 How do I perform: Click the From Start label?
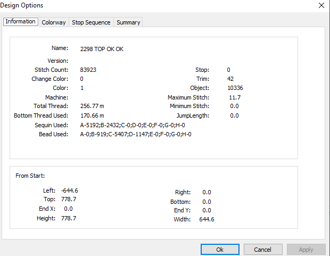click(x=30, y=176)
